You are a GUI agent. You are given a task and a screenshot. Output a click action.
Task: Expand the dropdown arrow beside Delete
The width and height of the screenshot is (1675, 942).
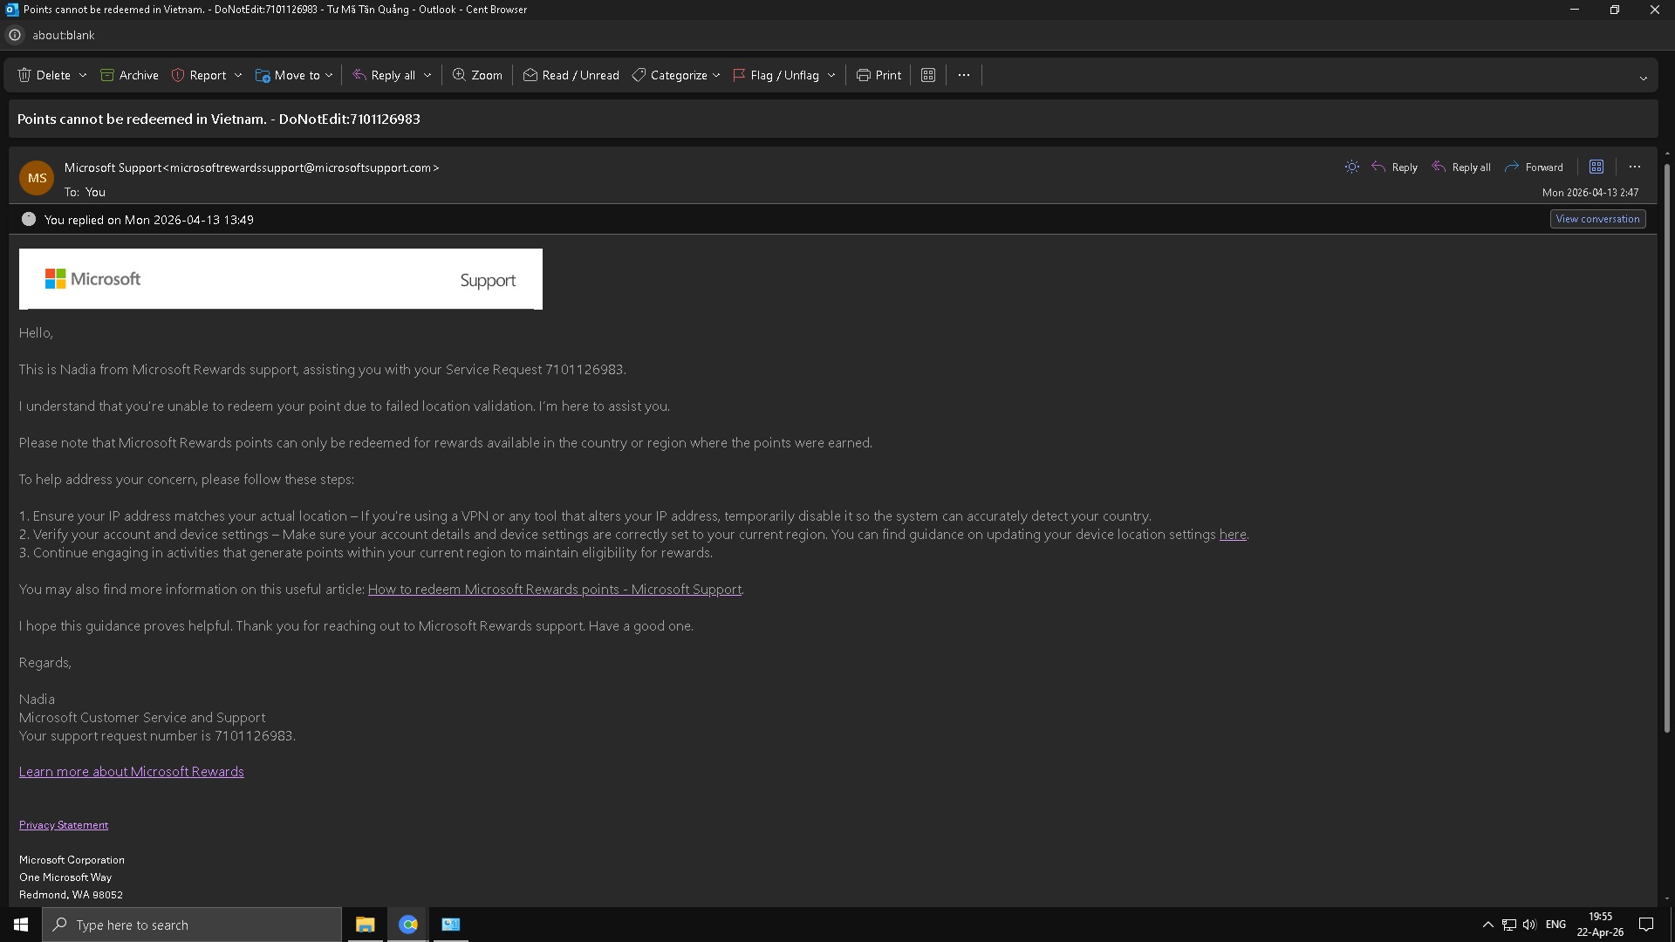(x=83, y=76)
